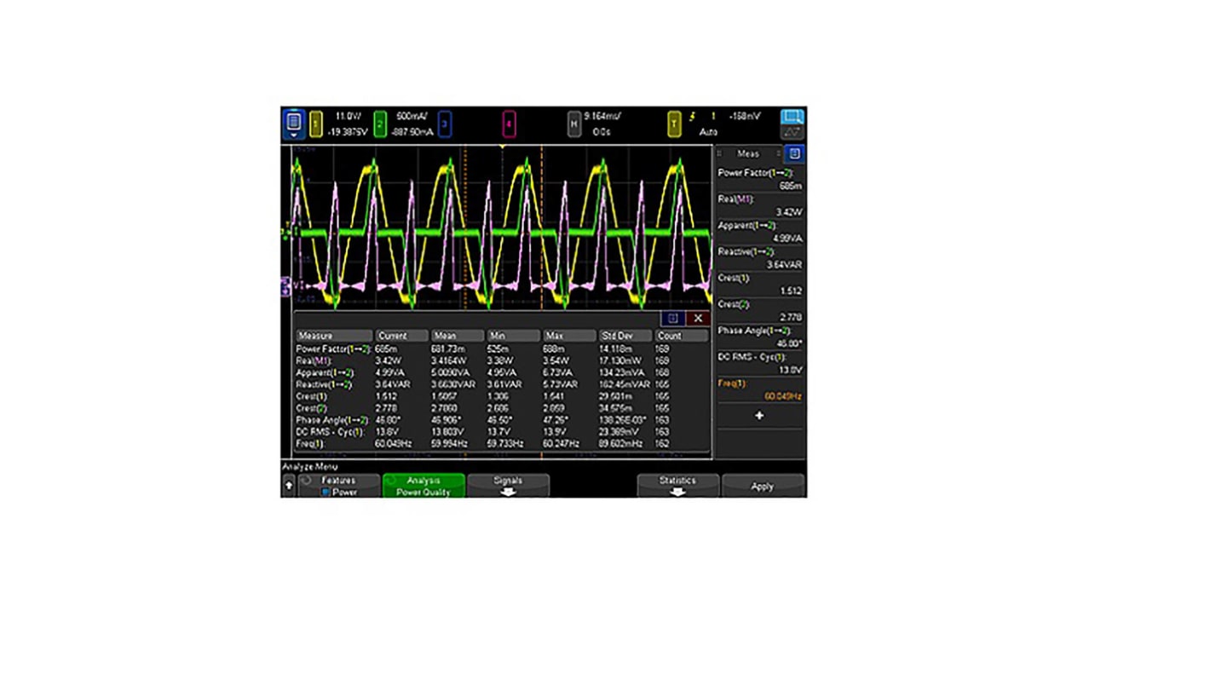Select channel 2 source icon showing 500mA/
This screenshot has width=1210, height=680.
point(381,124)
